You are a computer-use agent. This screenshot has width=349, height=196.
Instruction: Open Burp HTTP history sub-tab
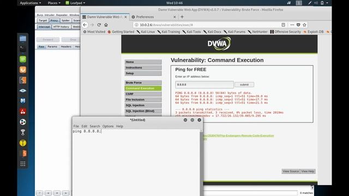(61, 27)
